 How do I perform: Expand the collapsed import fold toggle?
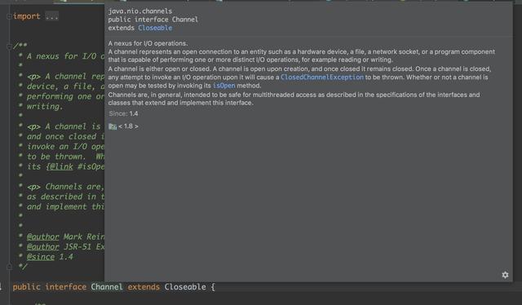(x=9, y=16)
